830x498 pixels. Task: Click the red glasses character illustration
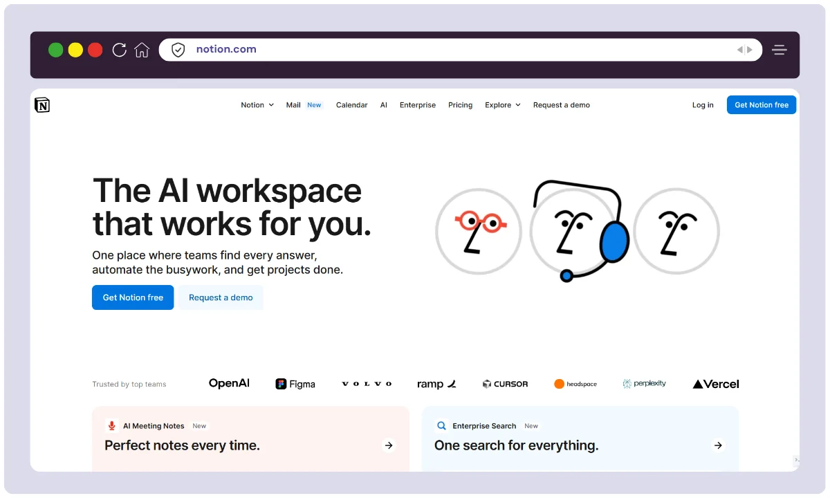478,231
